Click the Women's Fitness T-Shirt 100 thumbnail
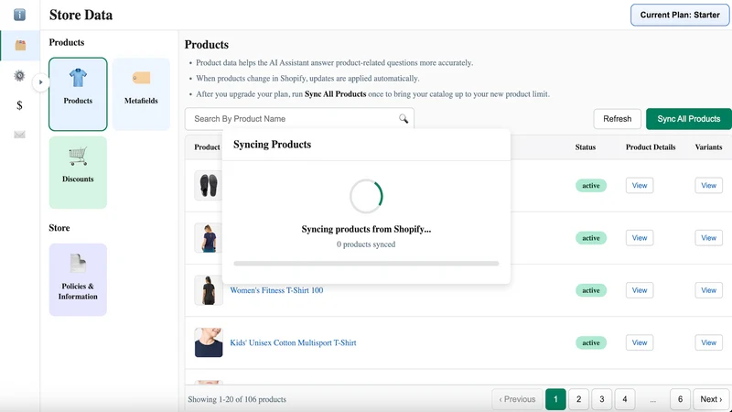Image resolution: width=732 pixels, height=412 pixels. [x=209, y=290]
